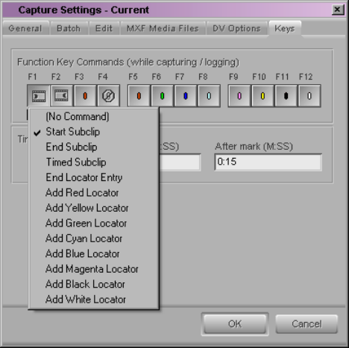
Task: Click the Cancel button
Action: 306,324
